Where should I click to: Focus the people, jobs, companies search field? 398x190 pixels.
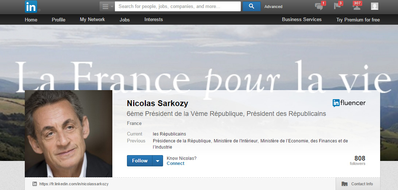[178, 7]
